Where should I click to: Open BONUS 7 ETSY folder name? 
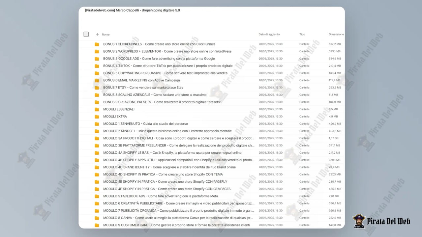143,88
